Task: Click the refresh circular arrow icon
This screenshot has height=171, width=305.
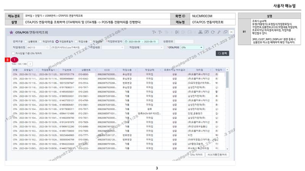Action: tap(213, 32)
